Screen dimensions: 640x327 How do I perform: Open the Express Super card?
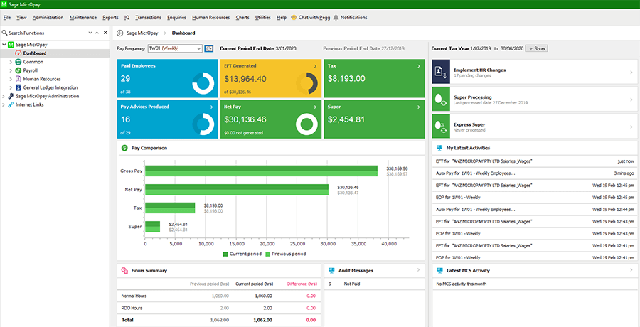pos(534,126)
